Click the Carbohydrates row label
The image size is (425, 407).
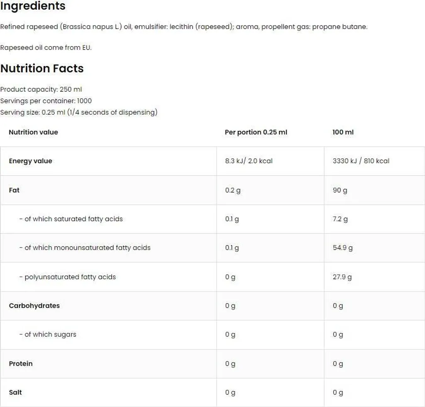coord(34,306)
